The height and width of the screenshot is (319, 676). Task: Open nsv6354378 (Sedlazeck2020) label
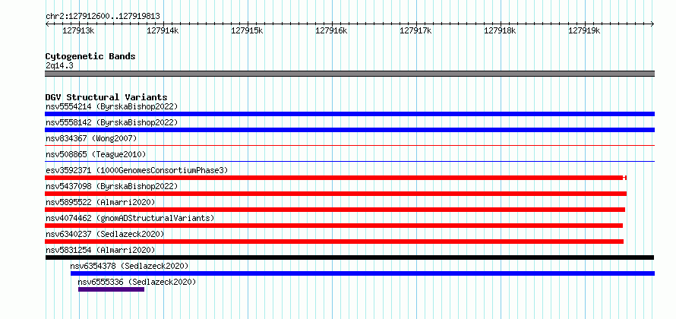pos(129,266)
